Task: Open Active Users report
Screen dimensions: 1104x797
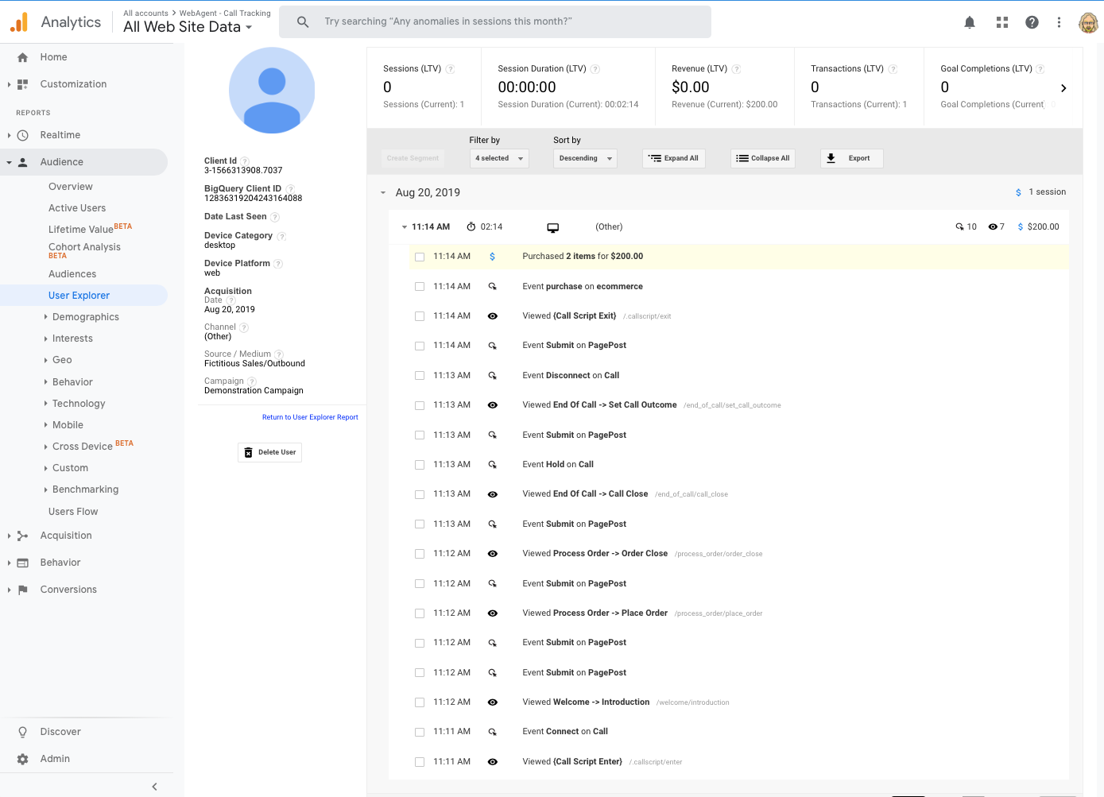Action: tap(77, 208)
